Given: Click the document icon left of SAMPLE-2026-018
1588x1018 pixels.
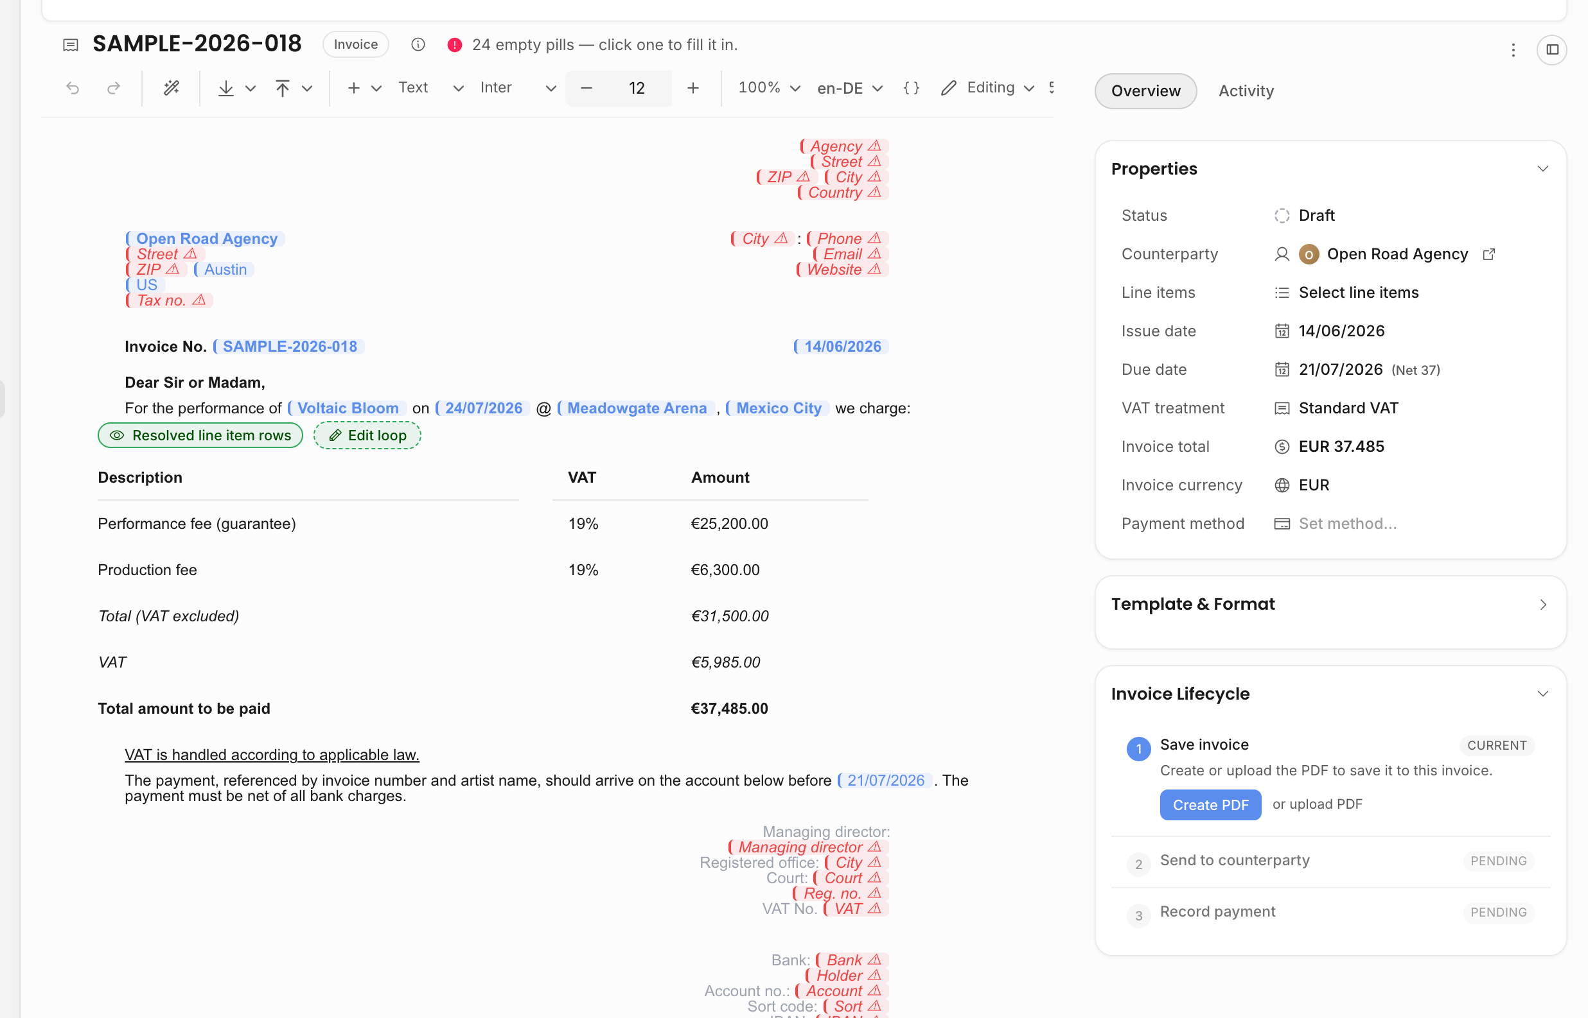Looking at the screenshot, I should point(71,44).
